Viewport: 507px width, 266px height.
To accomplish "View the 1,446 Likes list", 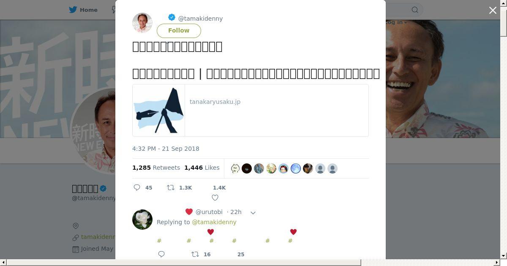I will (202, 168).
